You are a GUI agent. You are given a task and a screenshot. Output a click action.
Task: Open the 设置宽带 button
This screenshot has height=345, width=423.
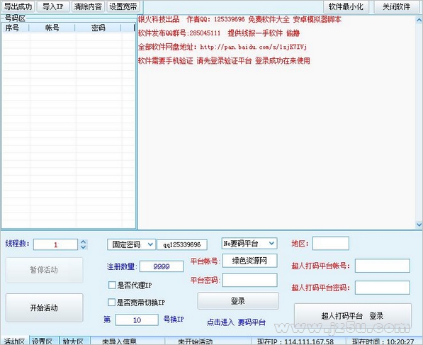(123, 6)
